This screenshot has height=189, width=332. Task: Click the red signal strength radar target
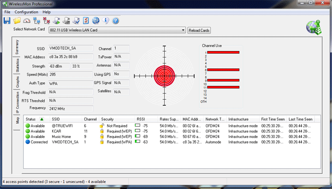point(164,76)
